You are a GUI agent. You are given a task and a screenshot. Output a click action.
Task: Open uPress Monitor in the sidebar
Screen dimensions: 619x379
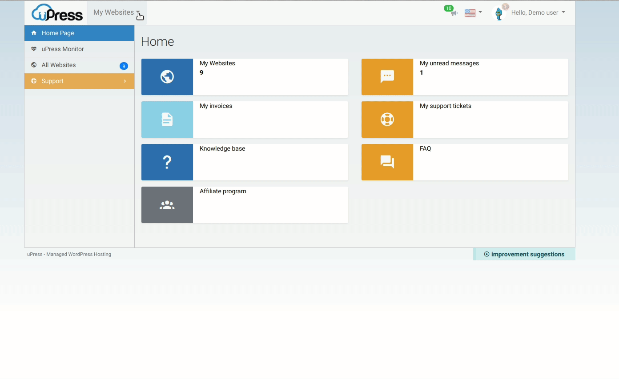tap(79, 49)
